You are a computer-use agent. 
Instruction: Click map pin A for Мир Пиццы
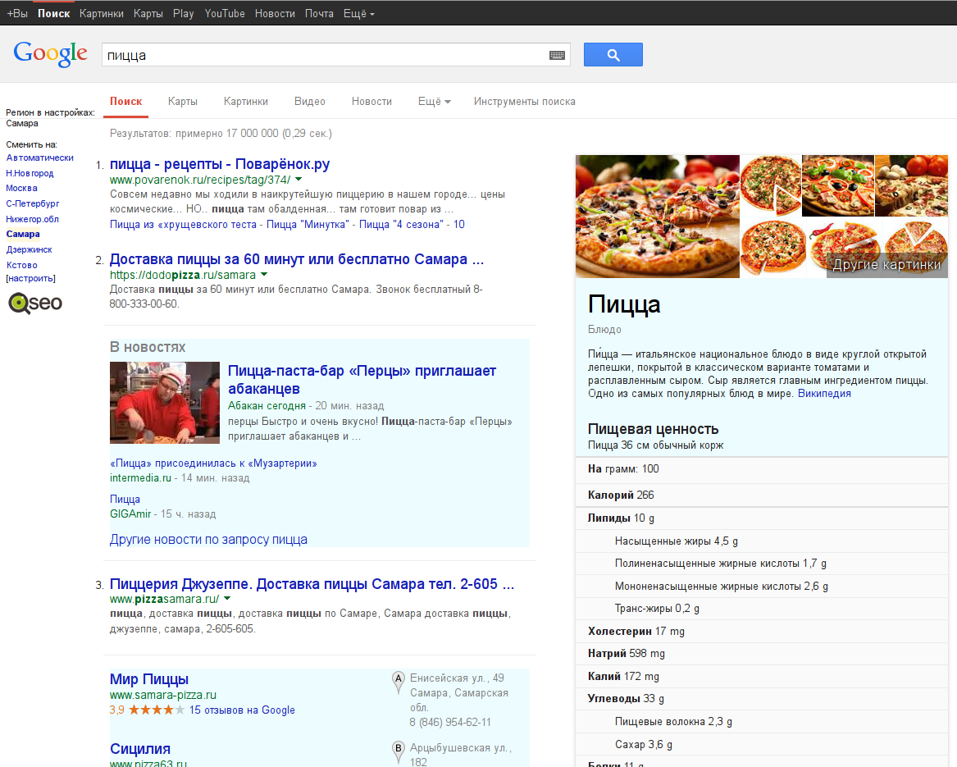(x=398, y=683)
